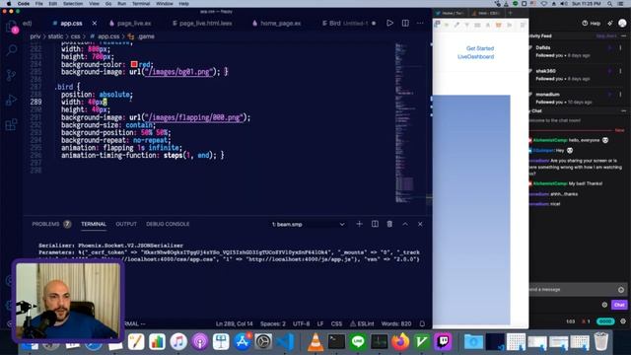
Task: Open the 'LiveDashboard' link in browser
Action: point(475,57)
